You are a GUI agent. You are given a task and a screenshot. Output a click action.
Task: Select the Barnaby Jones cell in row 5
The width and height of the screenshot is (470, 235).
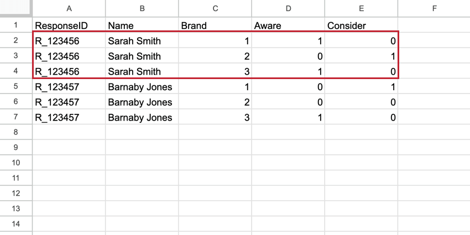[x=142, y=87]
